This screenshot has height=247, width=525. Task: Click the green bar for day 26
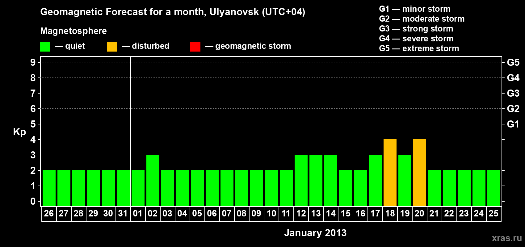[x=49, y=188]
